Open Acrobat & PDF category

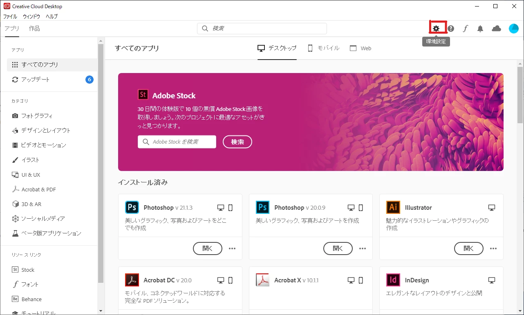(52, 189)
